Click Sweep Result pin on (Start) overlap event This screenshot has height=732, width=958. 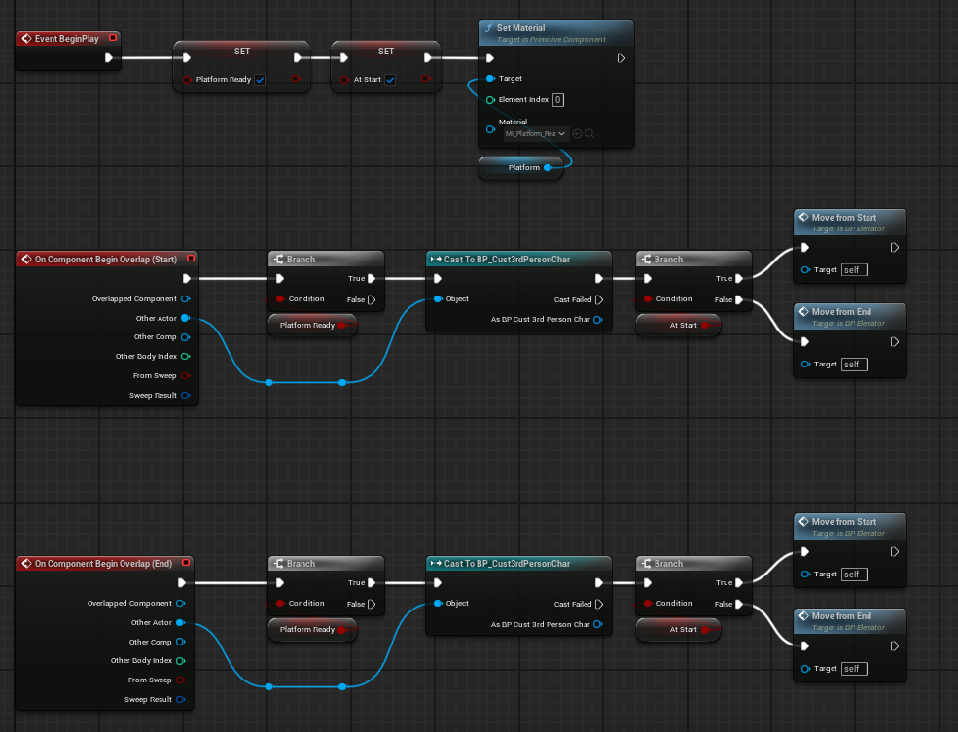pyautogui.click(x=185, y=396)
